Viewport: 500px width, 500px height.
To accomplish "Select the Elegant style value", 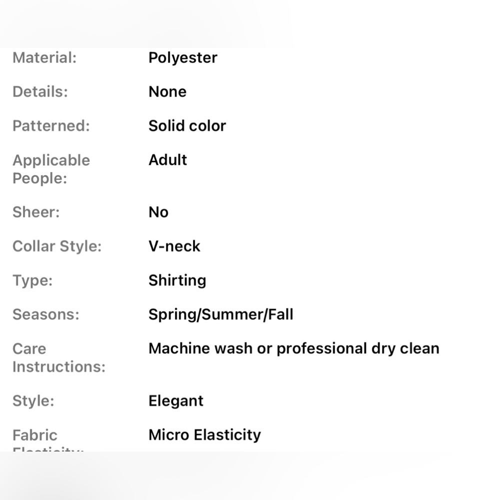I will pos(176,400).
